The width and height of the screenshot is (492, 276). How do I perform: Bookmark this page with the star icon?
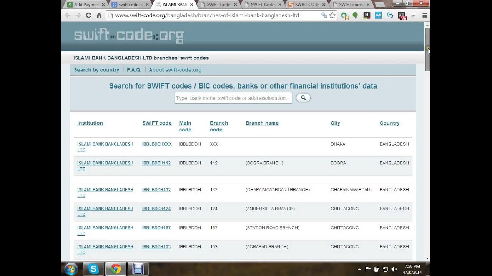[x=332, y=15]
